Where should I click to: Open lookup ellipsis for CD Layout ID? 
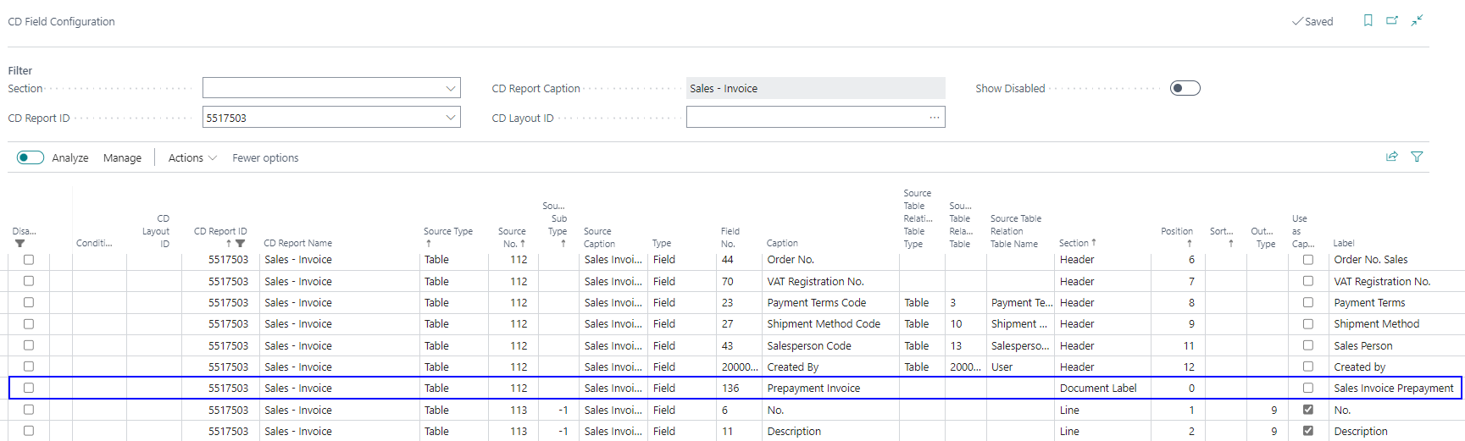click(x=934, y=118)
